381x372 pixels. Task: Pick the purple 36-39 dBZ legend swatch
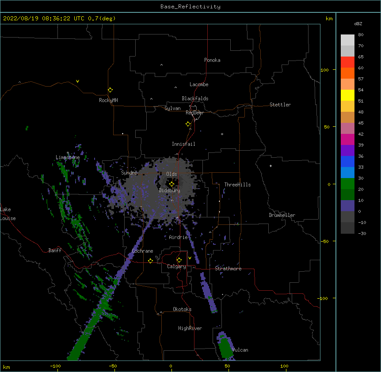(347, 150)
